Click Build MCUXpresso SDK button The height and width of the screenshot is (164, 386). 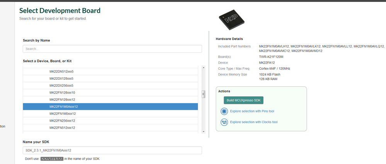point(243,100)
